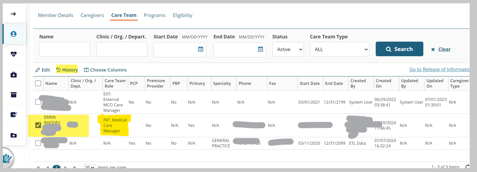Click the Search button
The width and height of the screenshot is (477, 172).
399,49
